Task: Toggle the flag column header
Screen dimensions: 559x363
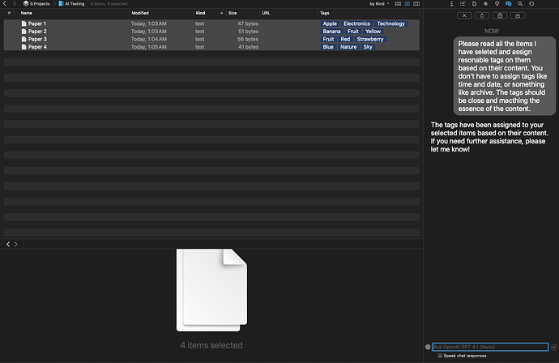Action: (9, 13)
